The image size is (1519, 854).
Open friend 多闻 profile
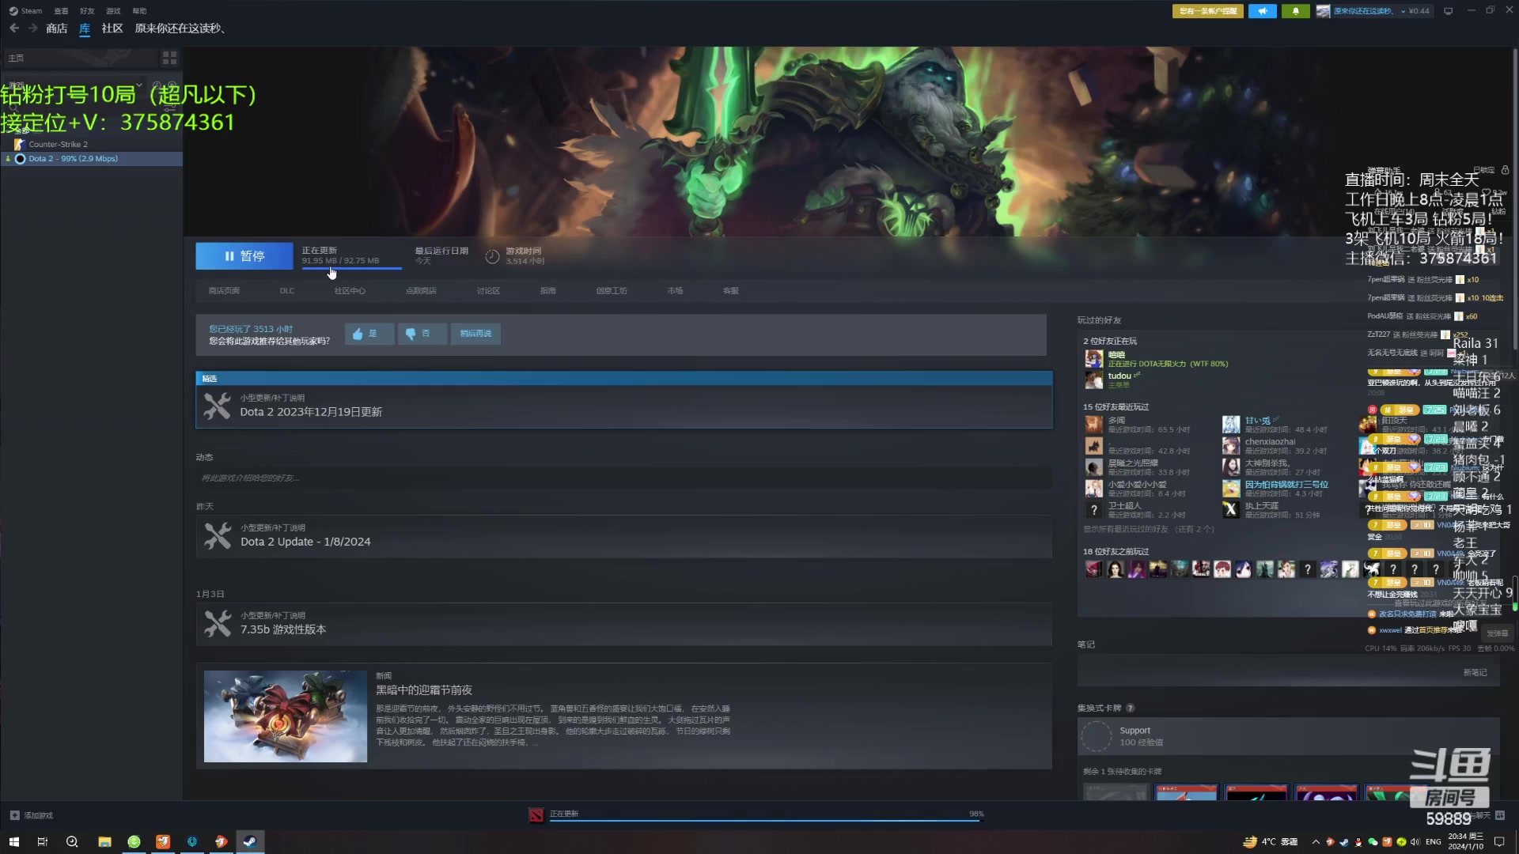[1116, 421]
